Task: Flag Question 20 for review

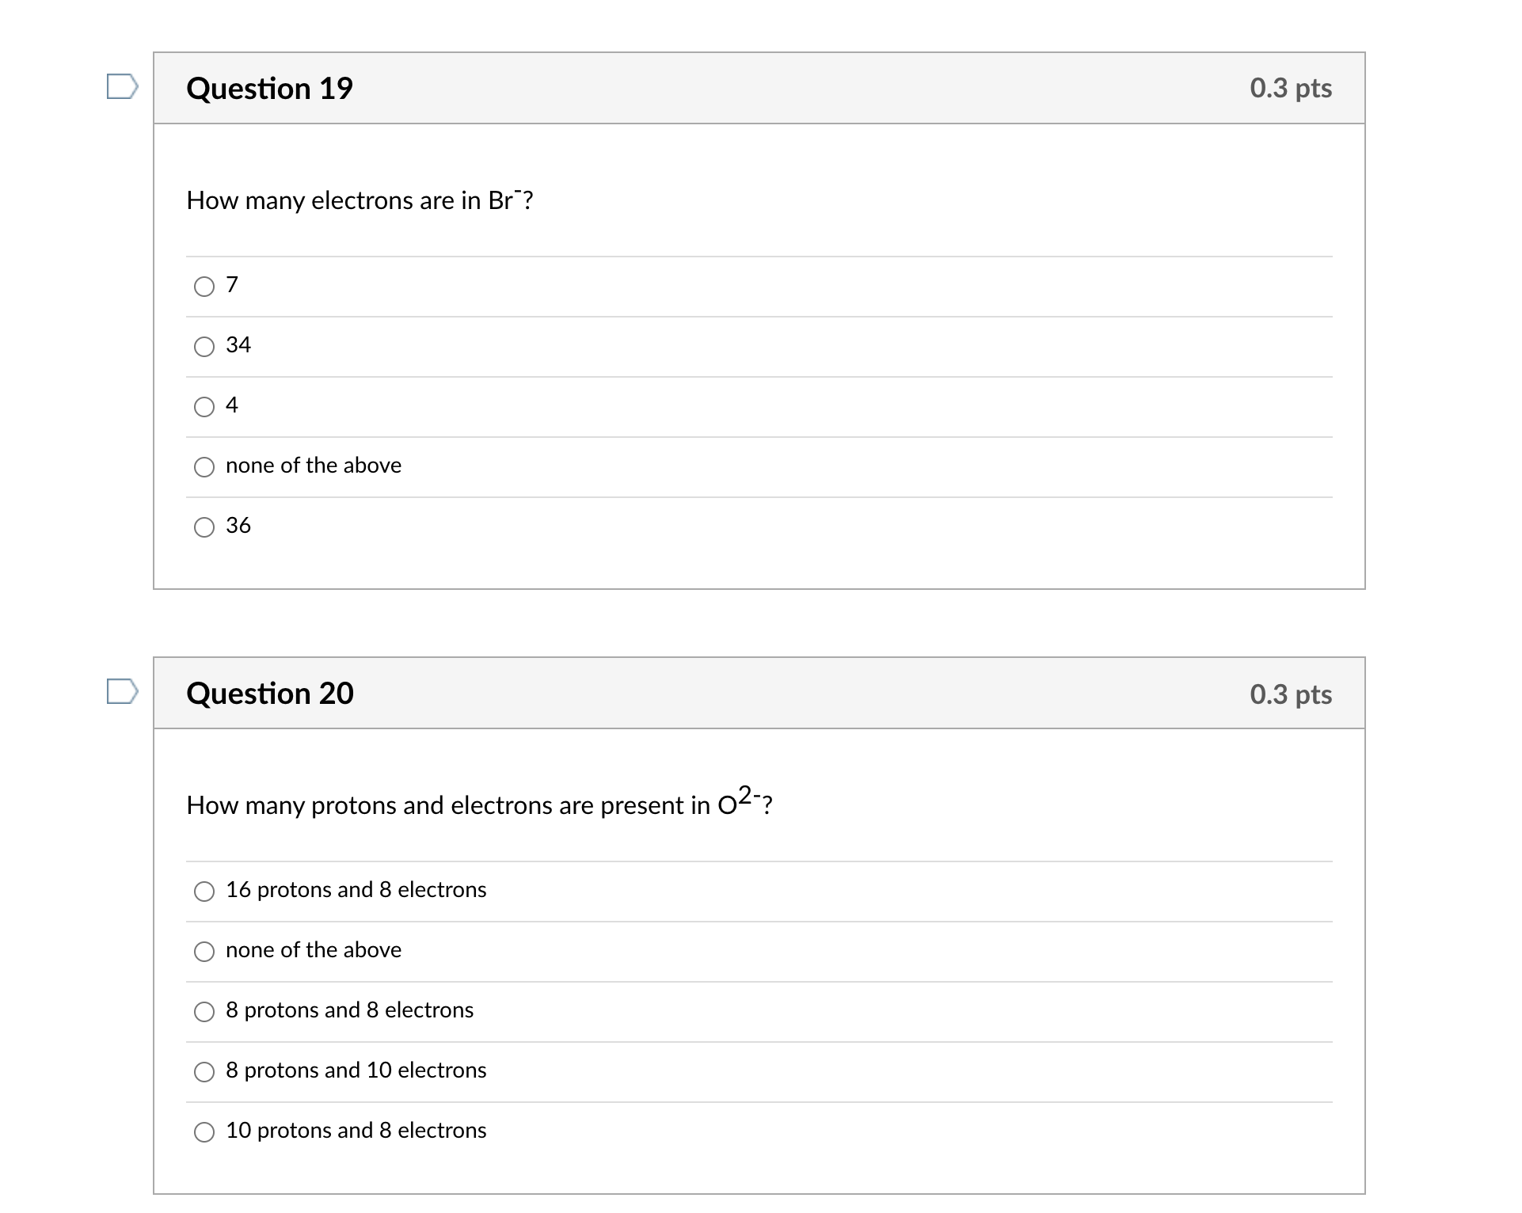Action: click(123, 692)
